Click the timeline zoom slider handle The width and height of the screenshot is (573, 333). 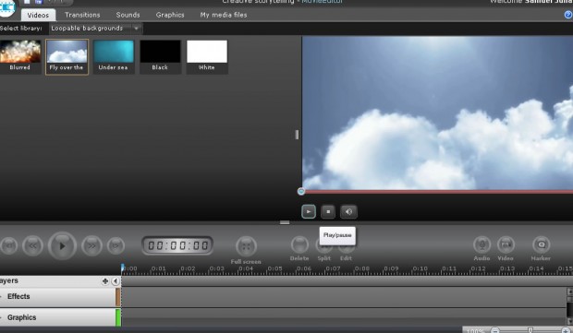coord(530,330)
